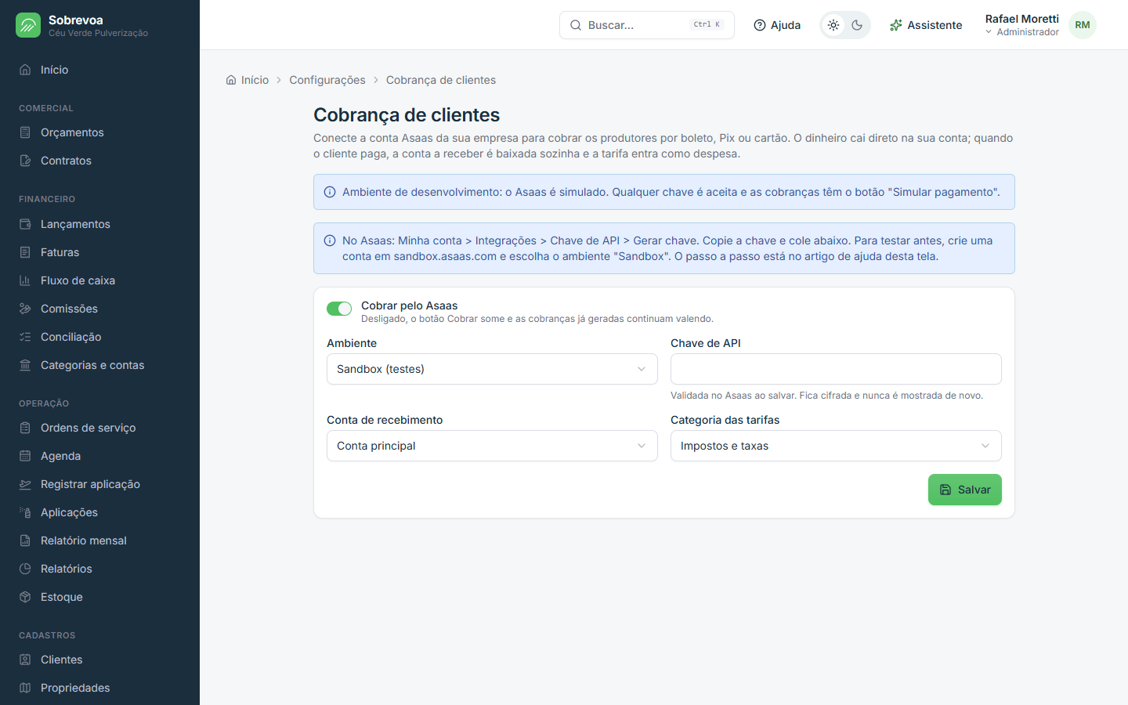Click the Ajuda help icon
Viewport: 1128px width, 705px height.
759,25
